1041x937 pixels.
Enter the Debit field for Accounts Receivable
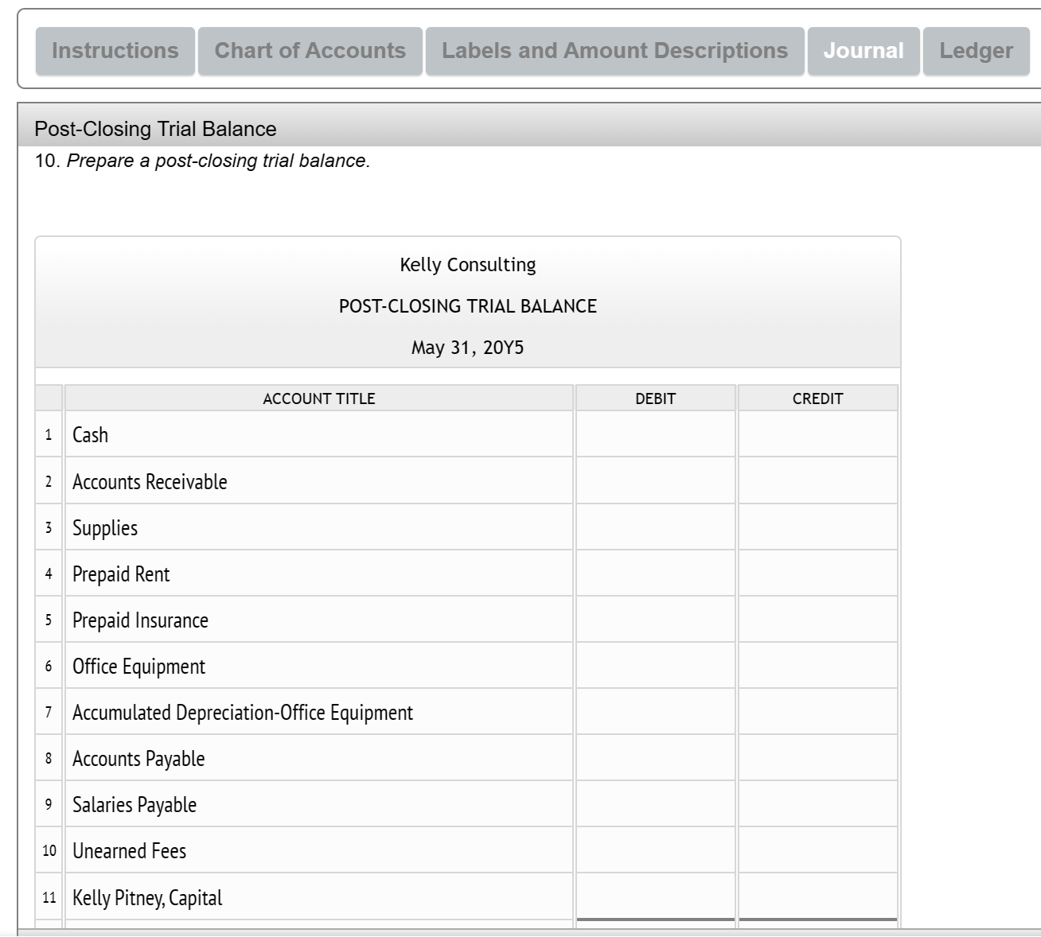click(x=654, y=480)
